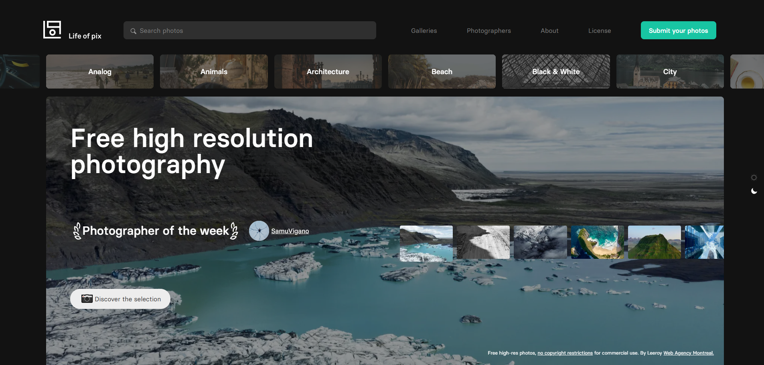The height and width of the screenshot is (365, 764).
Task: Click the Life of pix logo icon
Action: (x=52, y=30)
